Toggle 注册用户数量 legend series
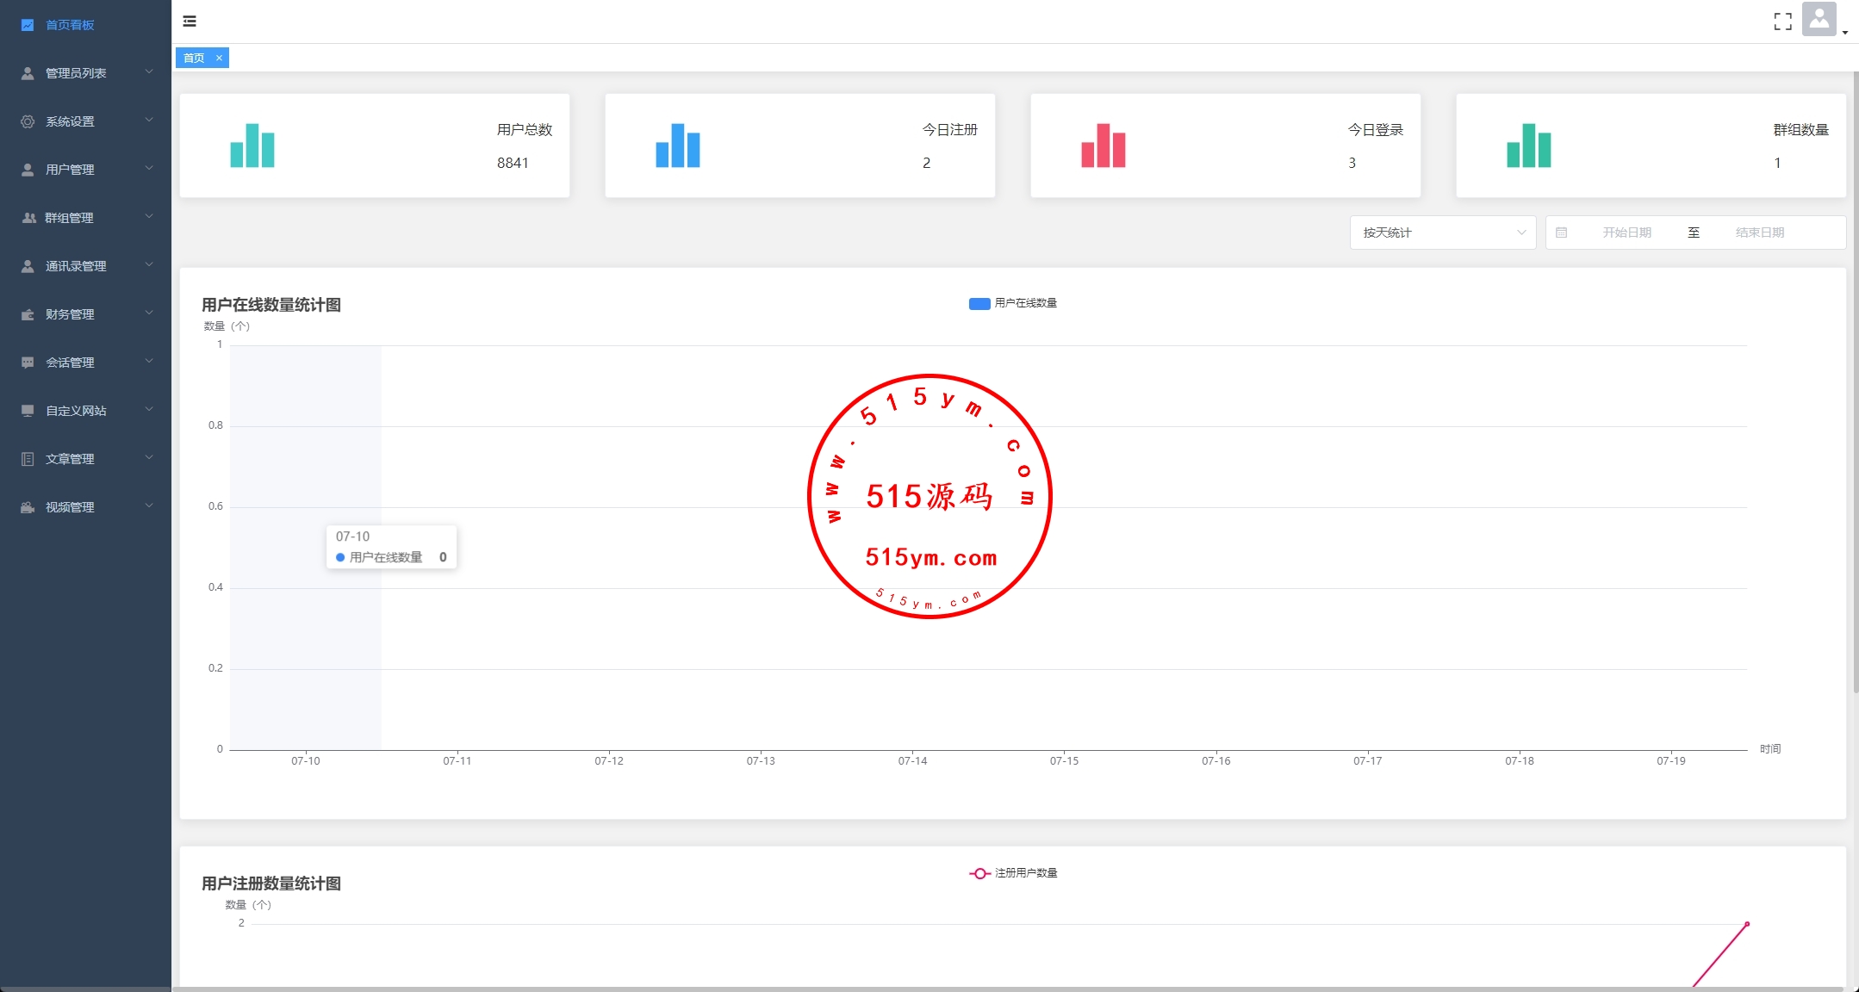The image size is (1859, 992). [1012, 873]
